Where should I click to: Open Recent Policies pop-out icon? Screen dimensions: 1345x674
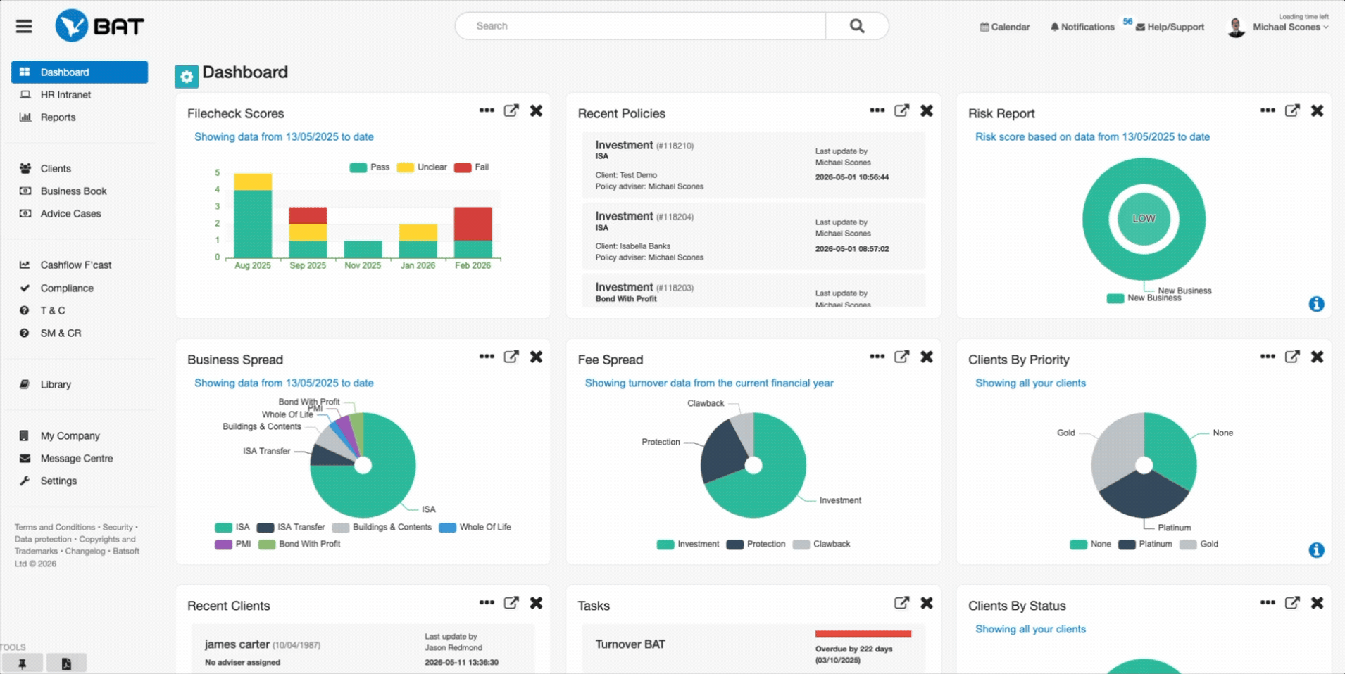tap(901, 110)
